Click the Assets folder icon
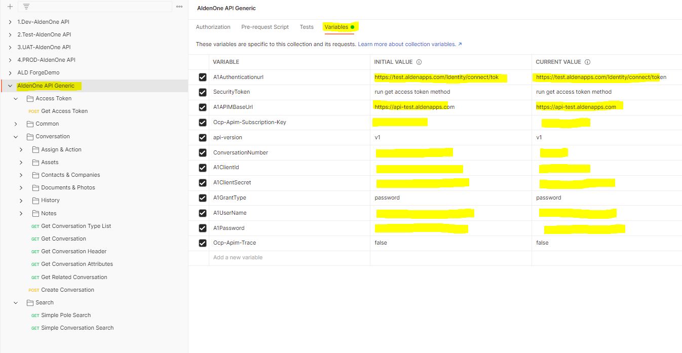 click(35, 162)
